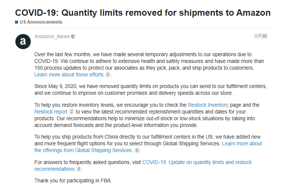
Task: Click the Over the last few months paragraph
Action: coord(149,64)
